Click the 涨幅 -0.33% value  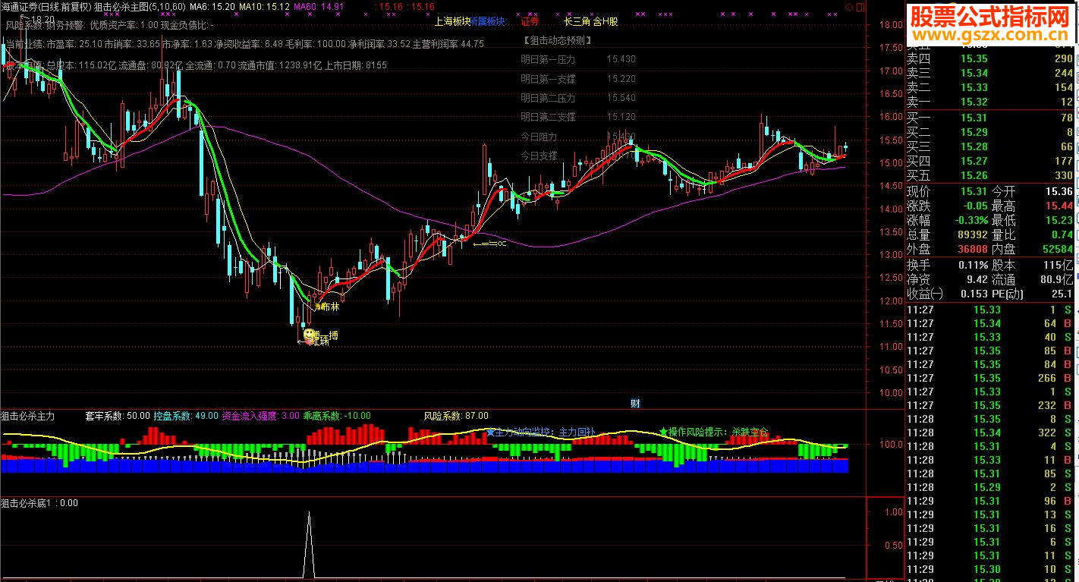(970, 220)
